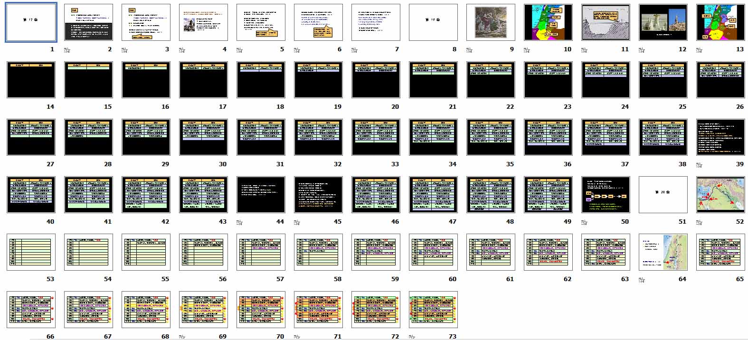The image size is (748, 340).
Task: Select slide 14 black table thumbnail
Action: 31,80
